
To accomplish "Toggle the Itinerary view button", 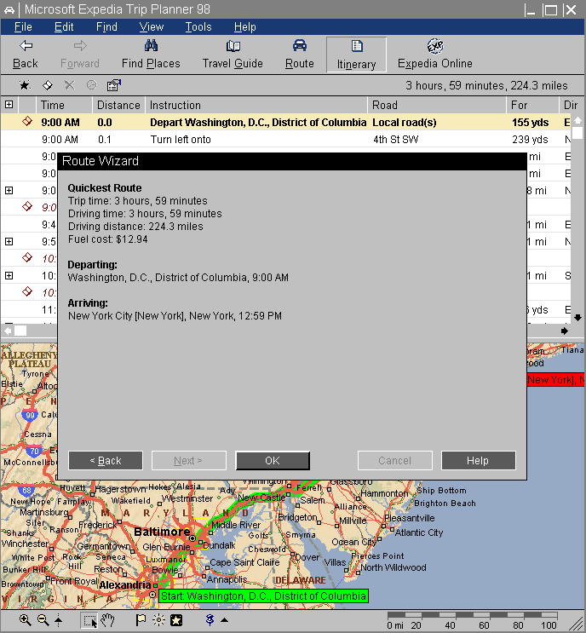I will [x=356, y=55].
